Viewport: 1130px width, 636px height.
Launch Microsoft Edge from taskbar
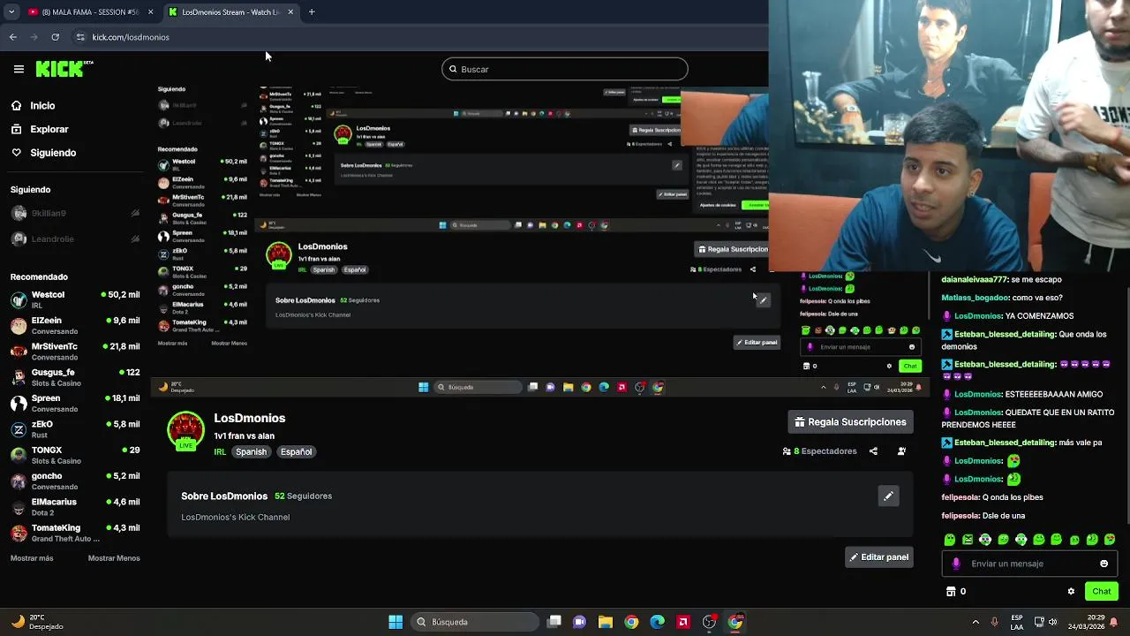(x=658, y=622)
